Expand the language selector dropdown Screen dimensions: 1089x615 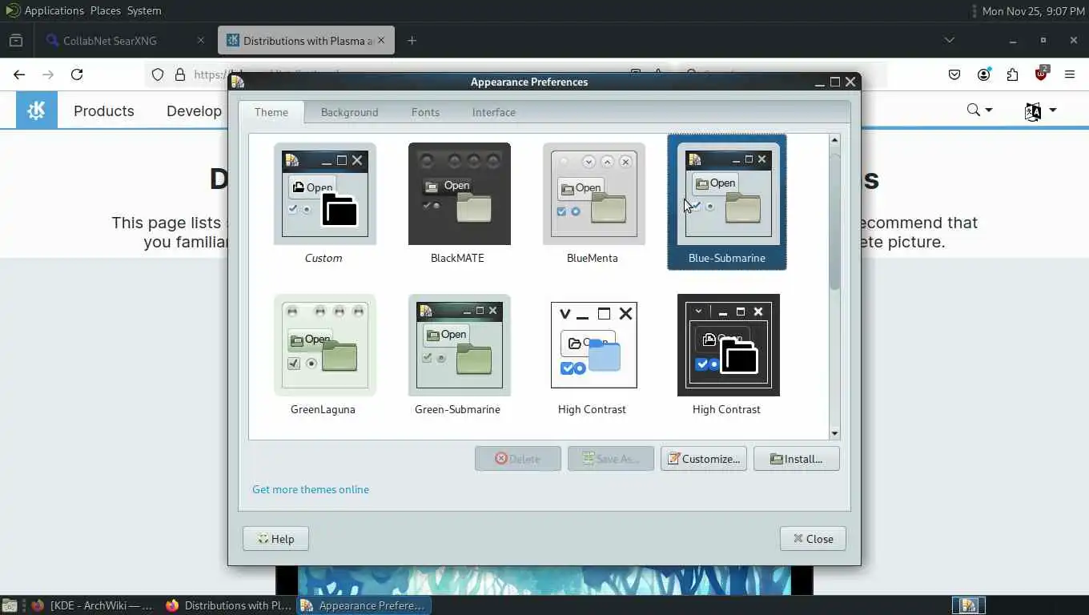1040,111
